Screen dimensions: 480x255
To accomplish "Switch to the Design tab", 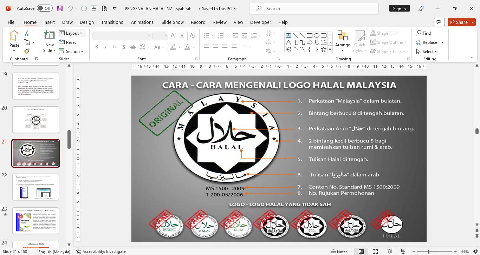I will pos(86,22).
